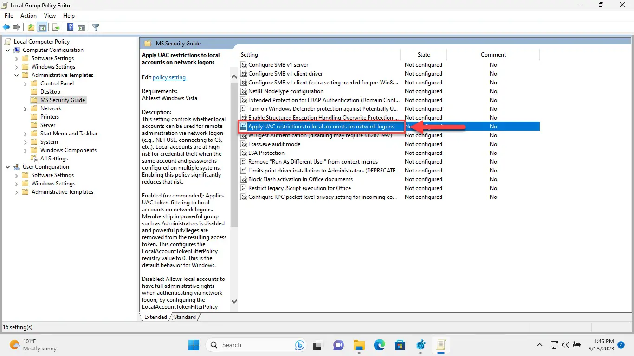This screenshot has height=356, width=634.
Task: Open the View menu
Action: coord(50,16)
